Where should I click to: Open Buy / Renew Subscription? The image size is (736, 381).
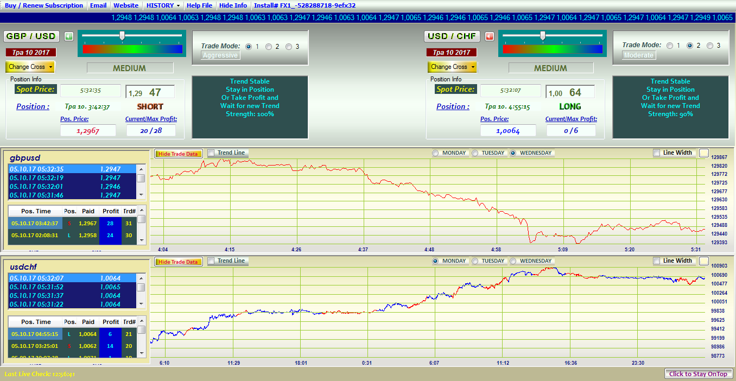click(44, 5)
